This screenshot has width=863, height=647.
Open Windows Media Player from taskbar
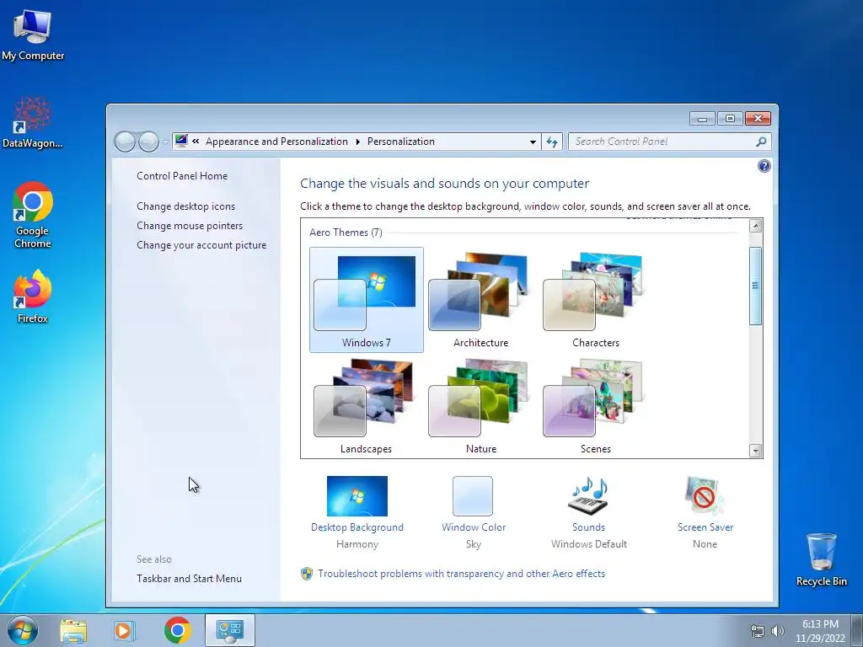pos(125,630)
